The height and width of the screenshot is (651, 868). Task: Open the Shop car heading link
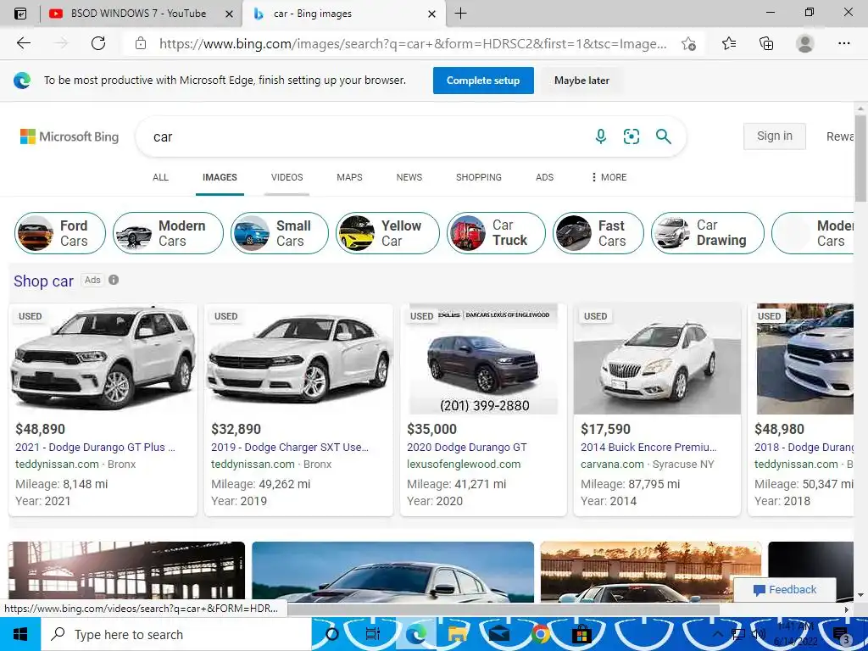[44, 281]
